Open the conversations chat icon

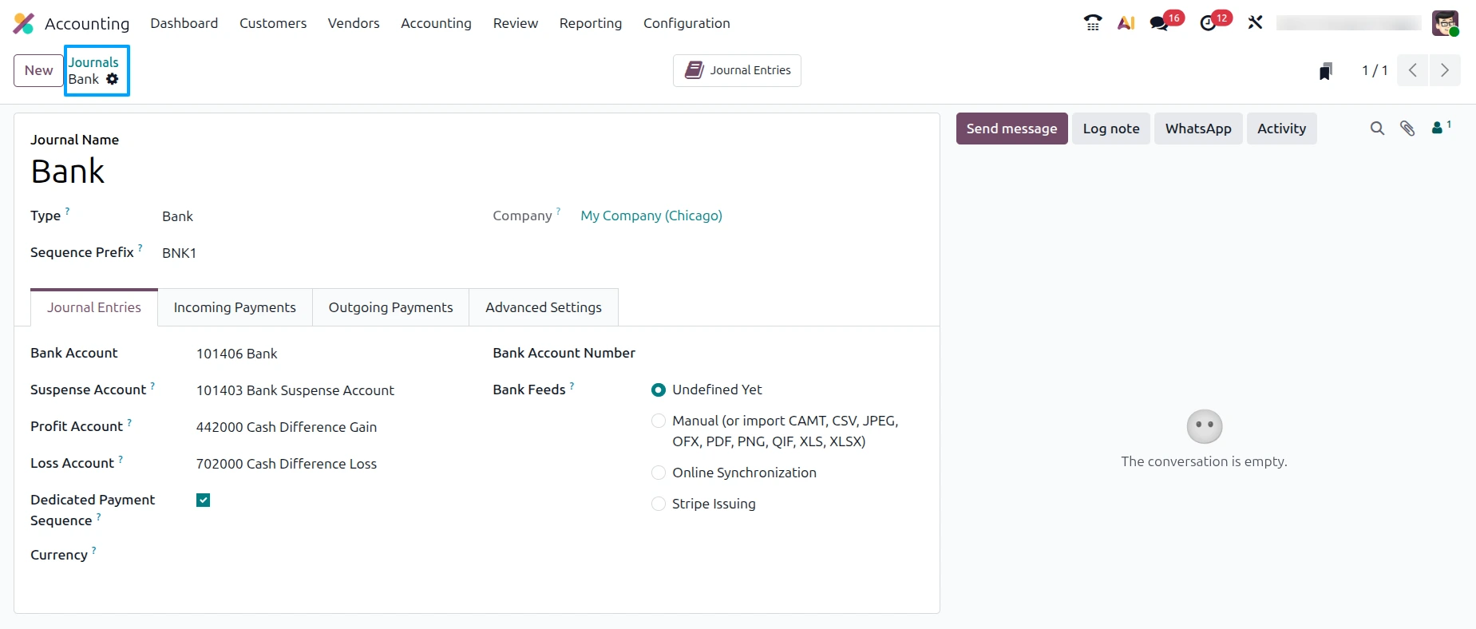1159,23
